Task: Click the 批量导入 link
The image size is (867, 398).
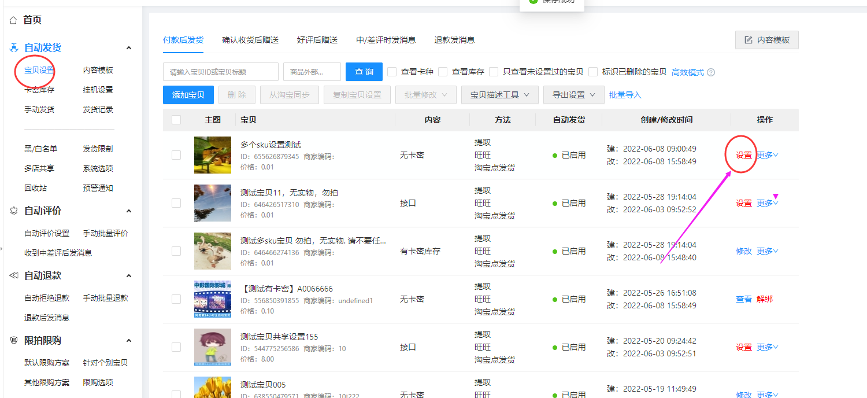Action: click(x=625, y=95)
